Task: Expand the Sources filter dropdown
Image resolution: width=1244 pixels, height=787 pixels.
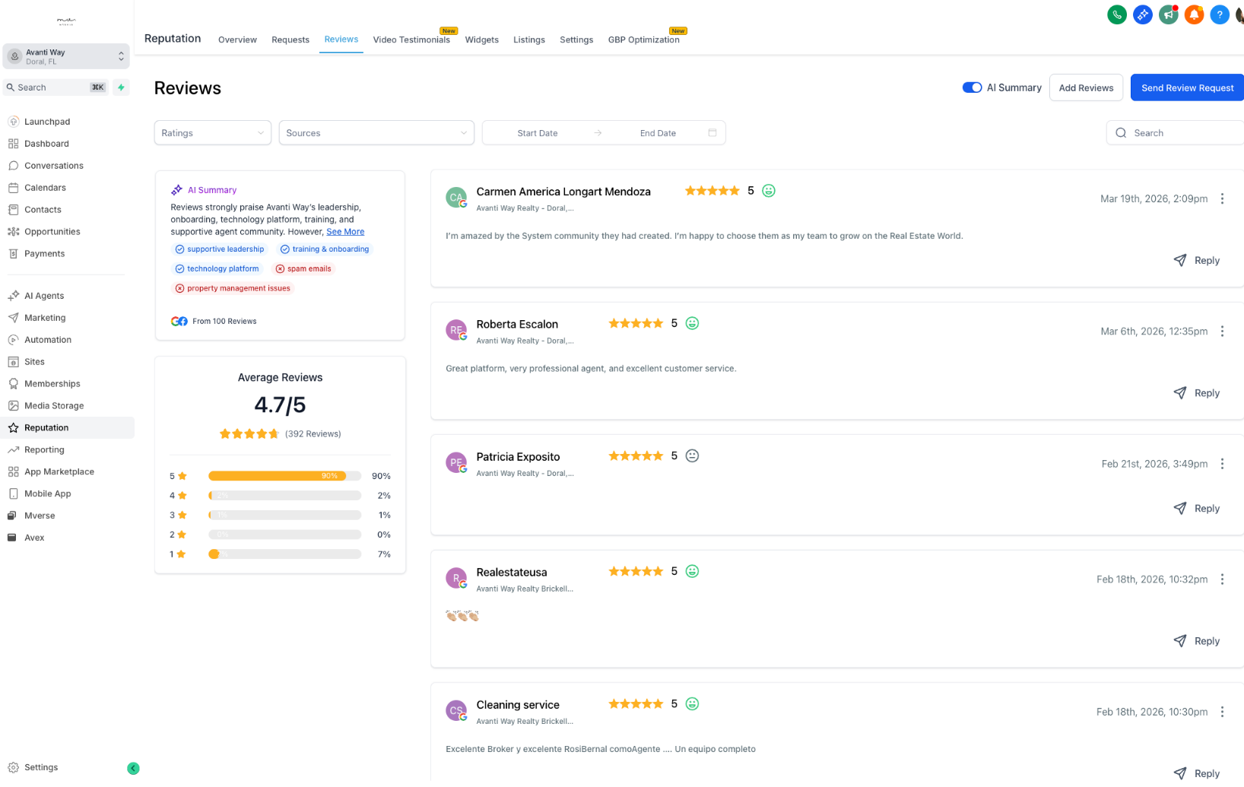Action: pos(376,133)
